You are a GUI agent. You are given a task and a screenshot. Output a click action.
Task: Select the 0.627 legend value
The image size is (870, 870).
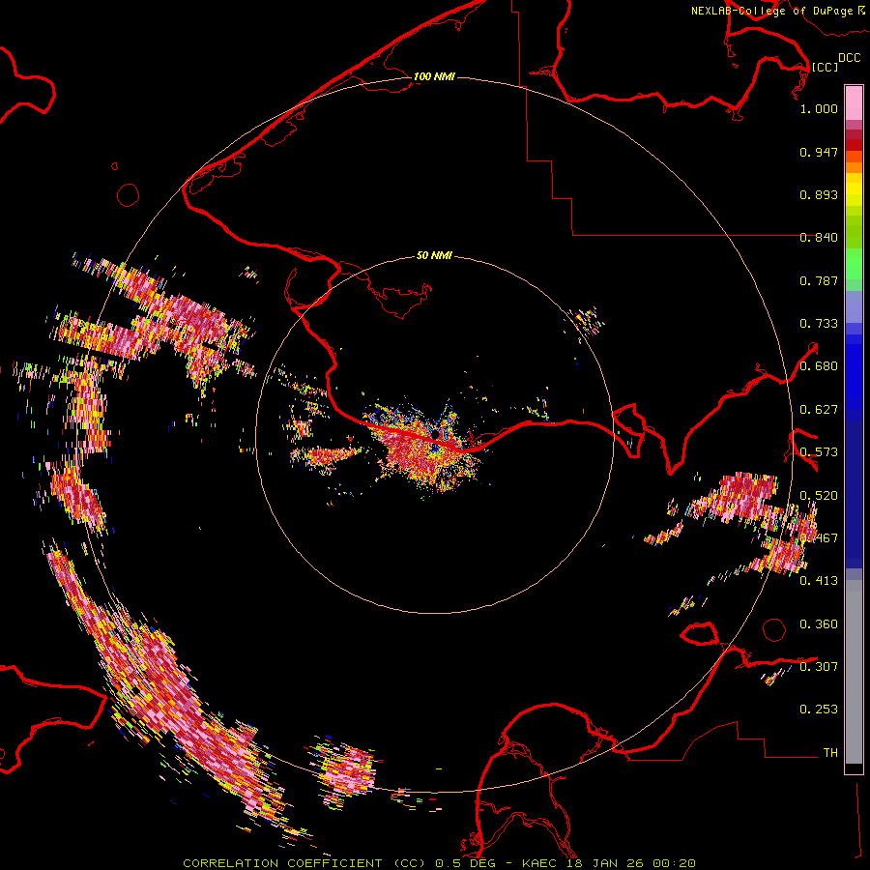point(819,410)
